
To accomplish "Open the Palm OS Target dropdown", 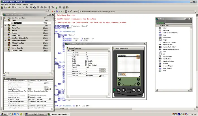I will point(50,99).
